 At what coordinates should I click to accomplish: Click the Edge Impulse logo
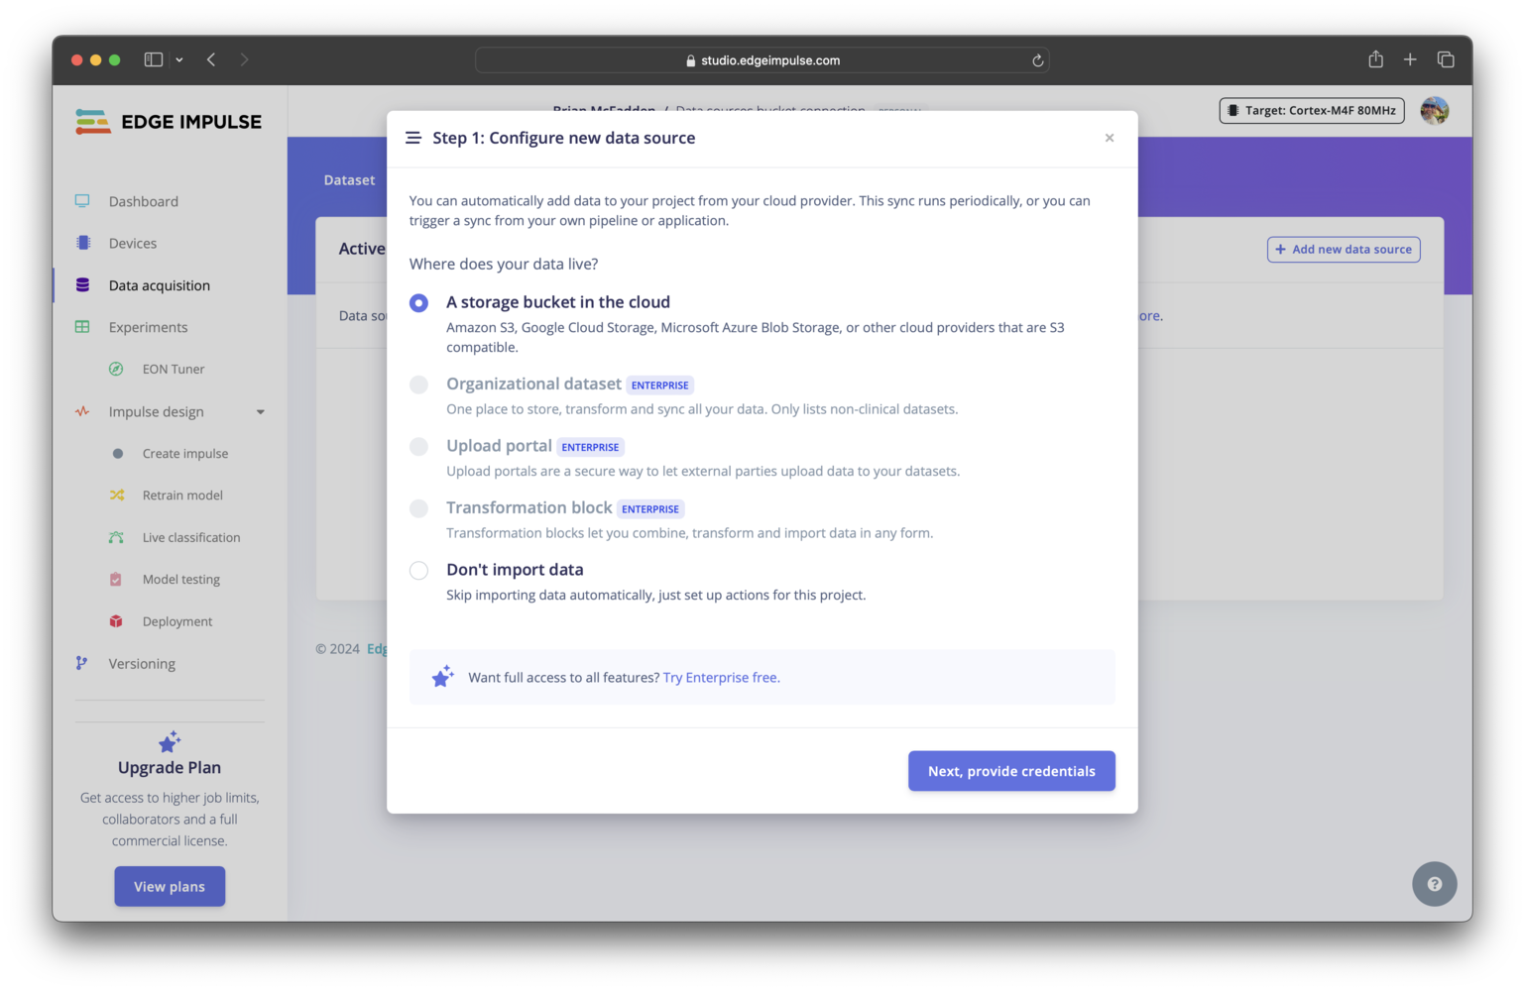point(169,122)
